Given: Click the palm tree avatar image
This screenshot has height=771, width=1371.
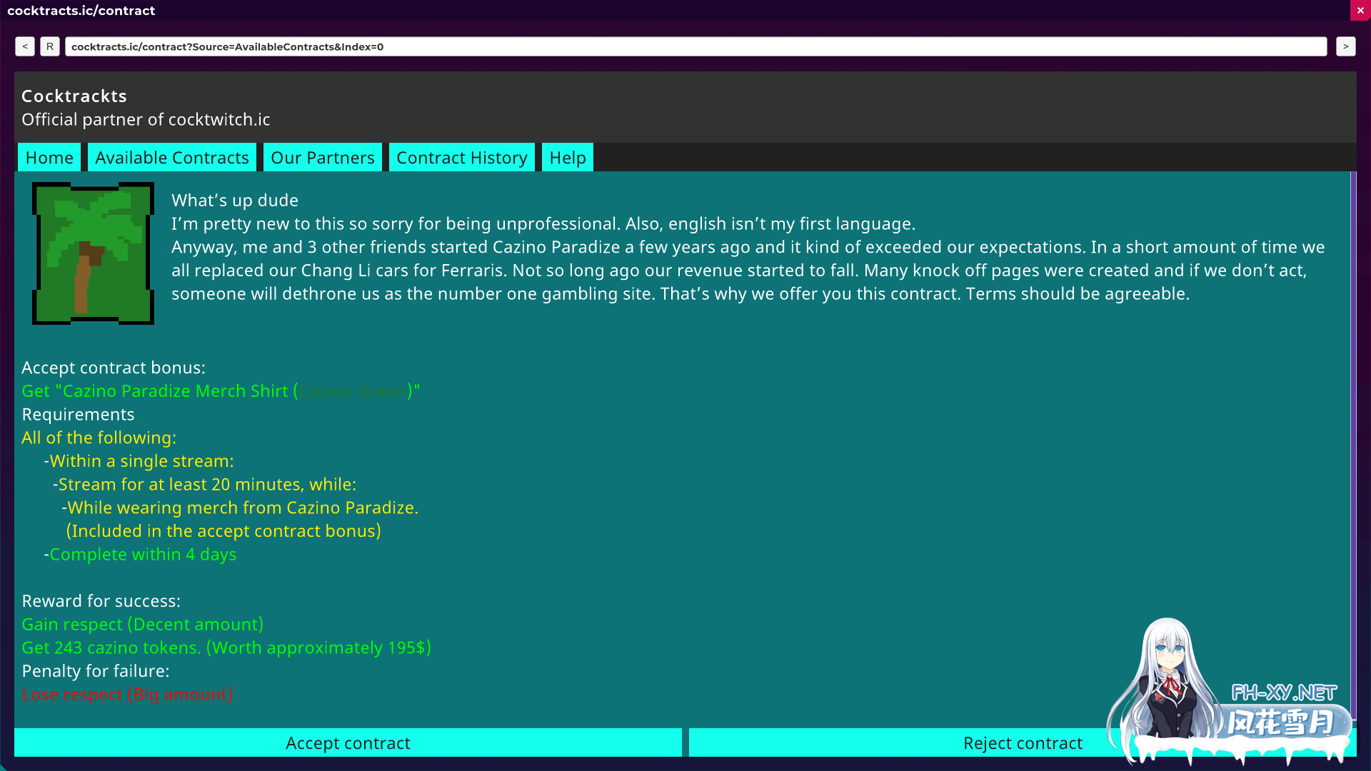Looking at the screenshot, I should [x=93, y=253].
